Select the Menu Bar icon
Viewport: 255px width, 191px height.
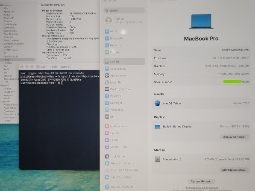coord(107,82)
